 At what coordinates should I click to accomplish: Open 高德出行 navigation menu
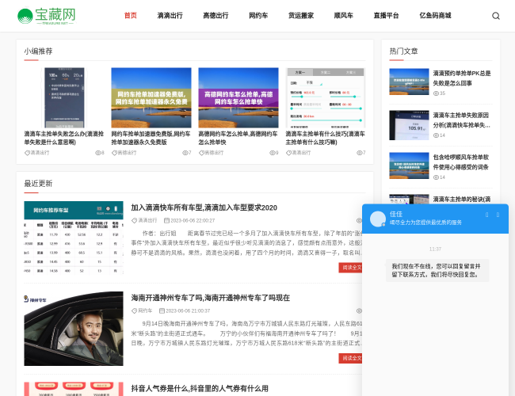(216, 15)
